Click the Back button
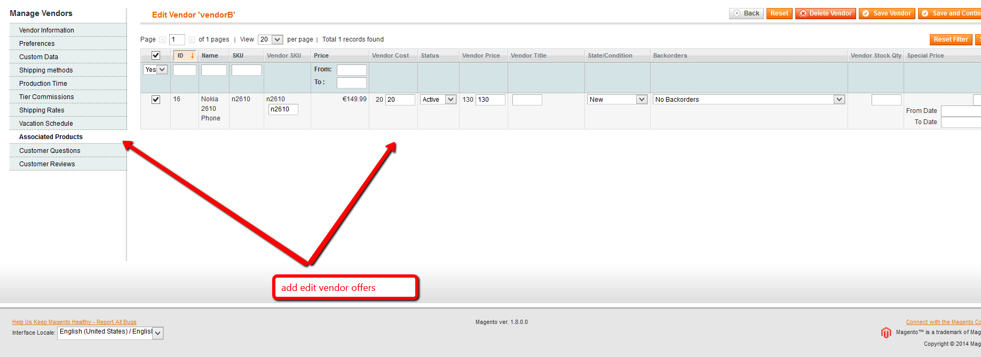981x357 pixels. 746,13
